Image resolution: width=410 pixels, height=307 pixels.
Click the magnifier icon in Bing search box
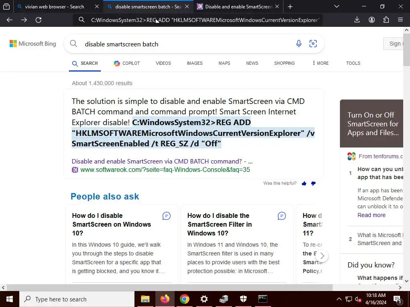tap(74, 44)
